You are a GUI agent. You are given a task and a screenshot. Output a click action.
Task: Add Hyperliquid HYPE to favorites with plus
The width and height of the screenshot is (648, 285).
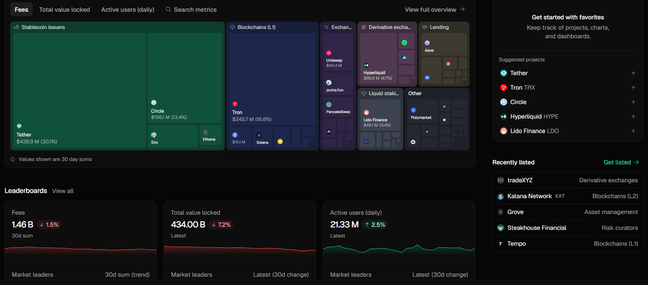click(x=633, y=116)
